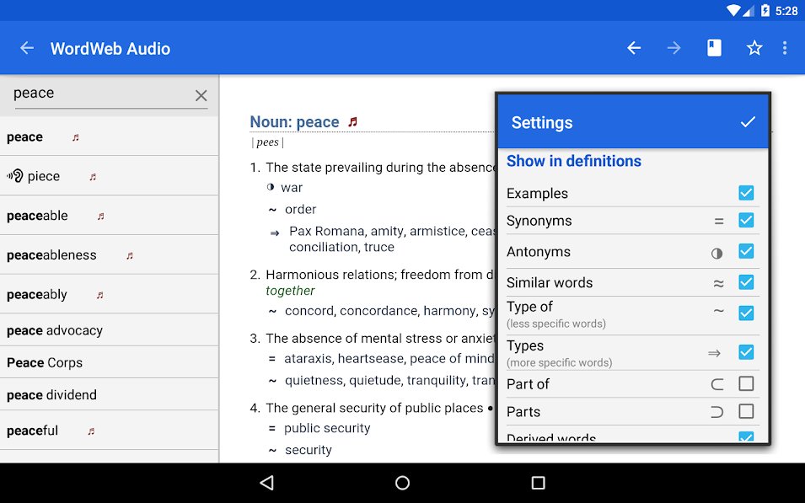The image size is (805, 503).
Task: Tap the sounds-like ear icon before piece
Action: [15, 176]
